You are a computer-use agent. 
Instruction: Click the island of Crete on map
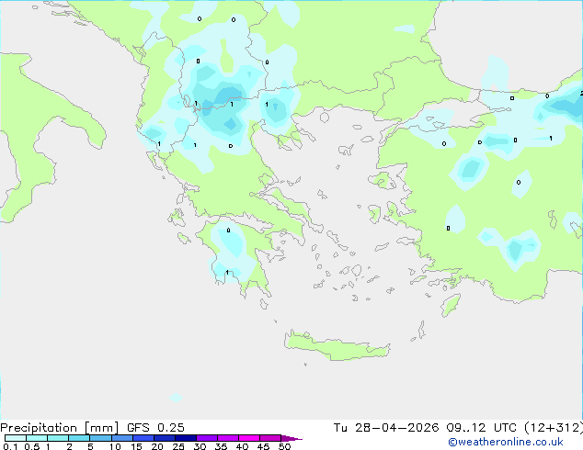pos(337,345)
